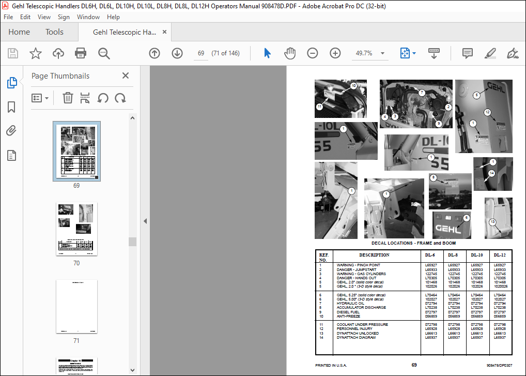Zoom in with plus icon
The height and width of the screenshot is (376, 526).
coord(335,53)
